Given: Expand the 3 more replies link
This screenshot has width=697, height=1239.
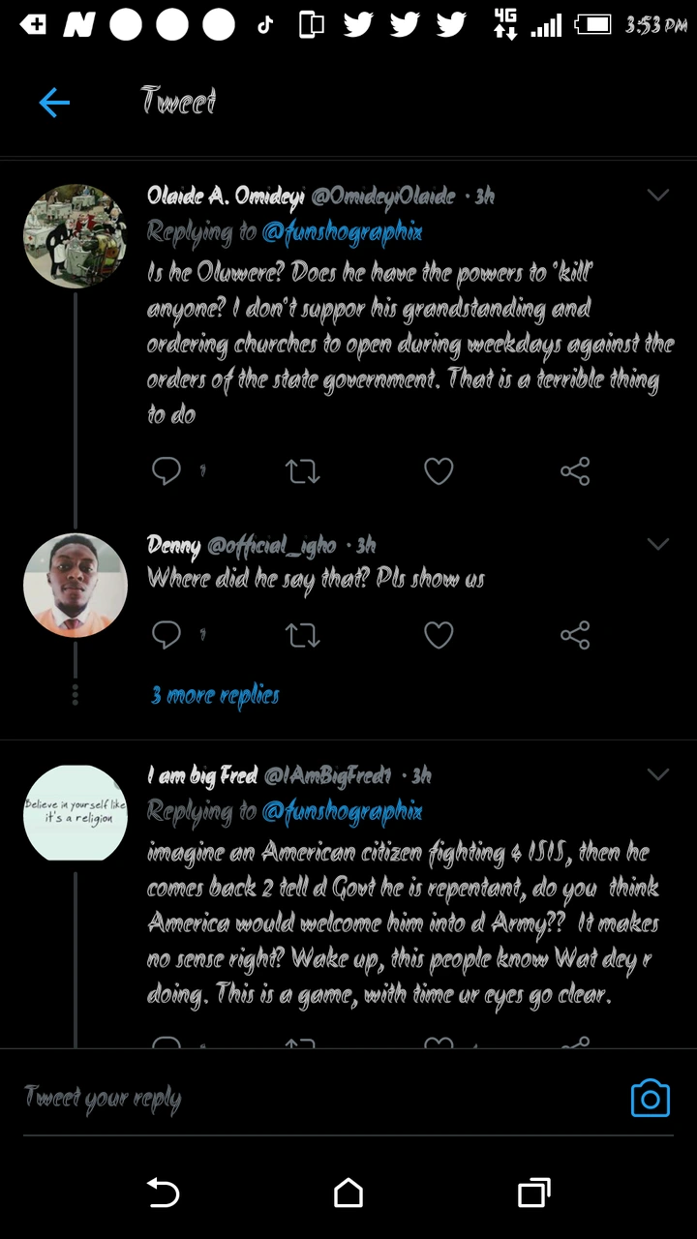Looking at the screenshot, I should tap(215, 695).
